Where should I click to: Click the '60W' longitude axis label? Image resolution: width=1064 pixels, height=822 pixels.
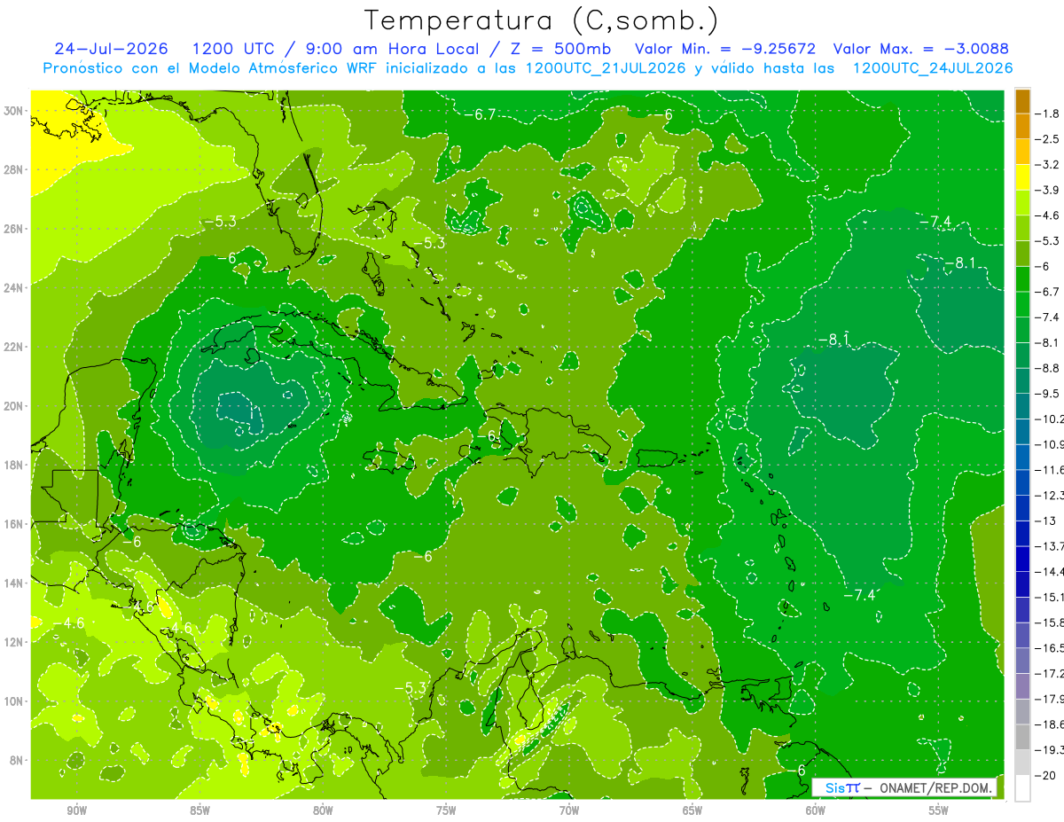pos(816,810)
